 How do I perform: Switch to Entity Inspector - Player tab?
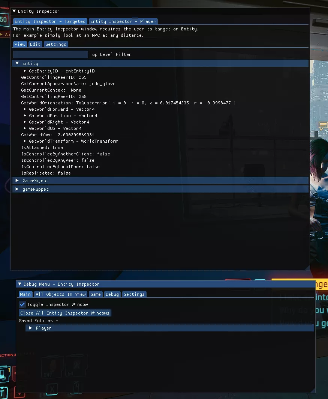click(x=123, y=21)
